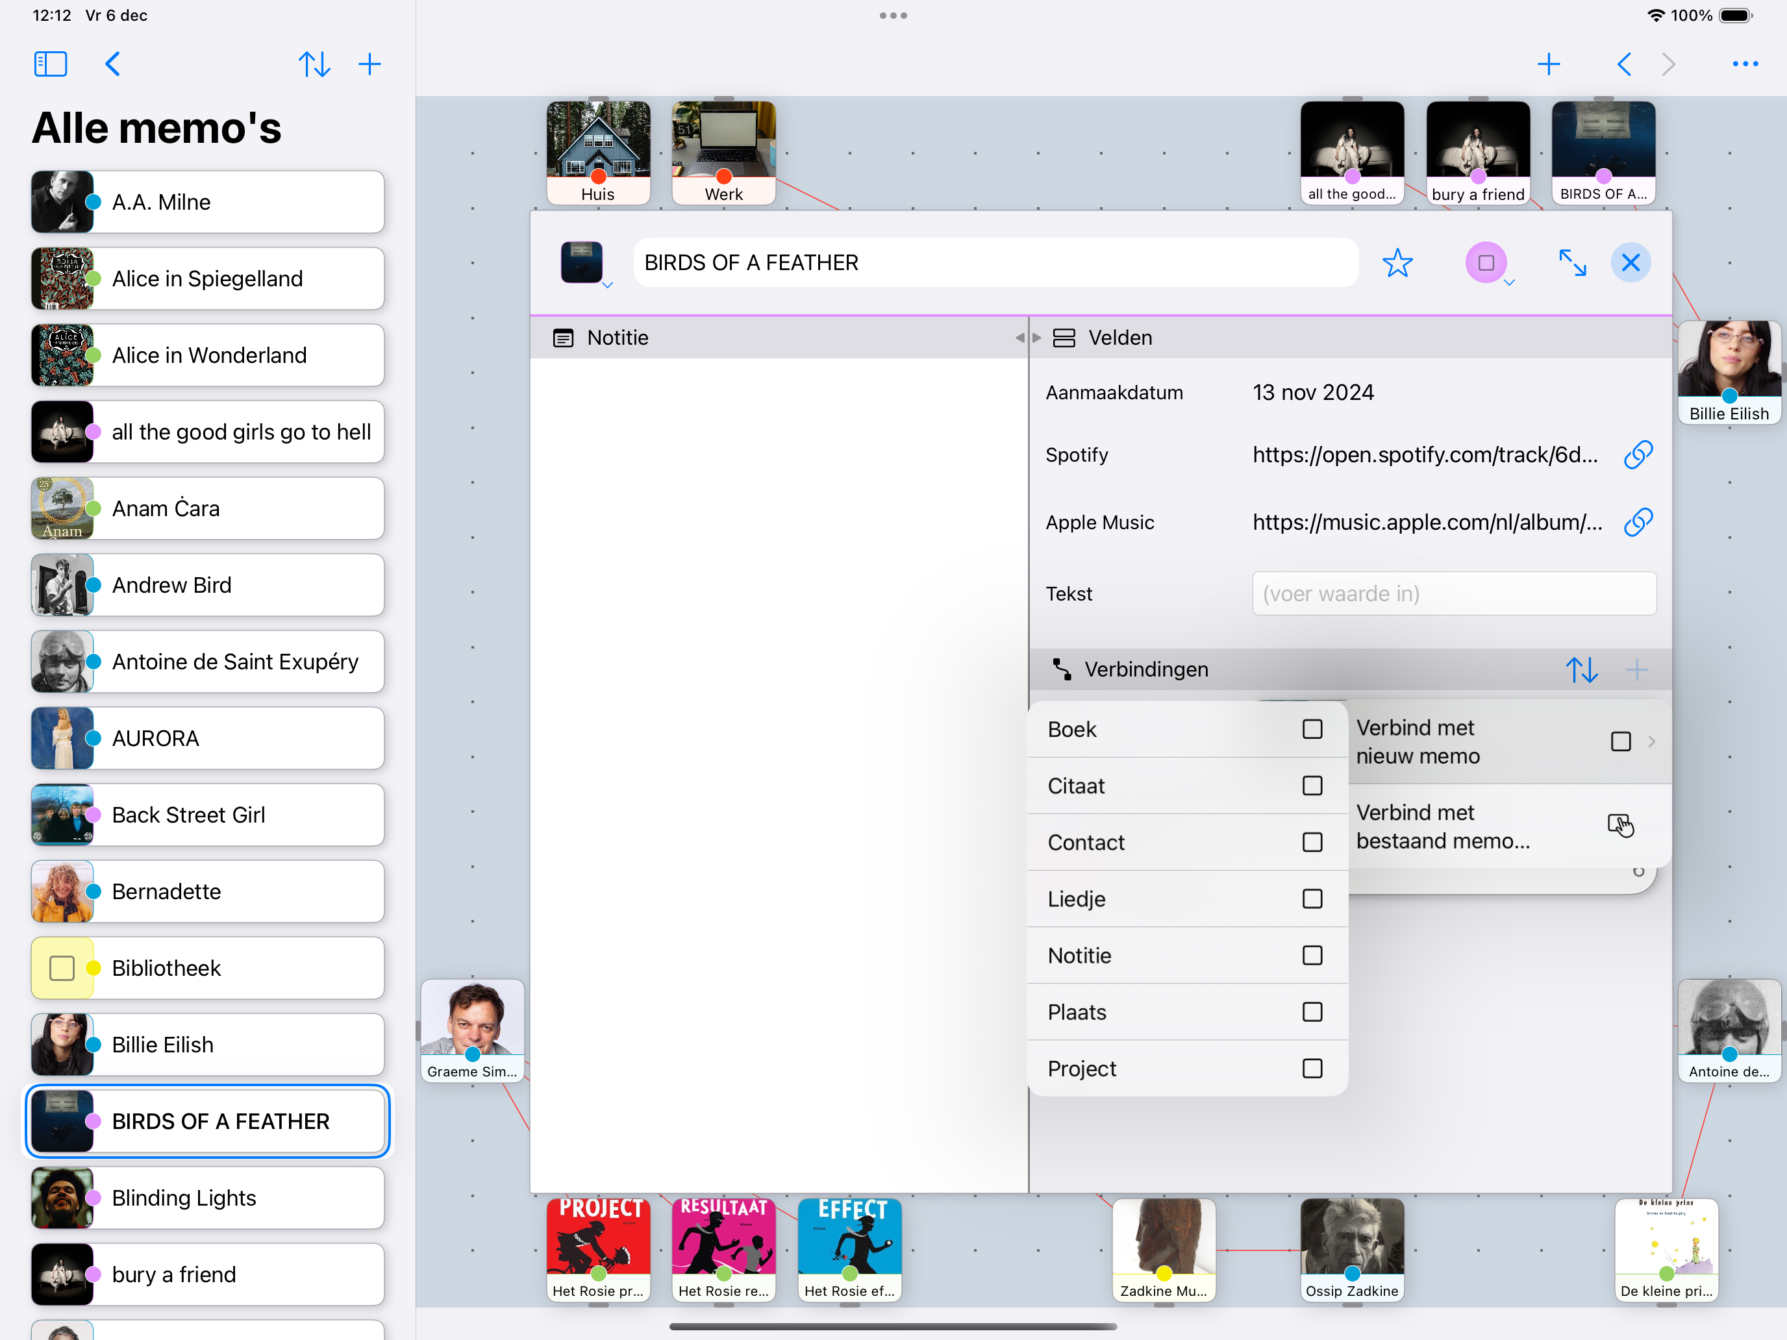
Task: Open the Apple Music link icon
Action: (1638, 522)
